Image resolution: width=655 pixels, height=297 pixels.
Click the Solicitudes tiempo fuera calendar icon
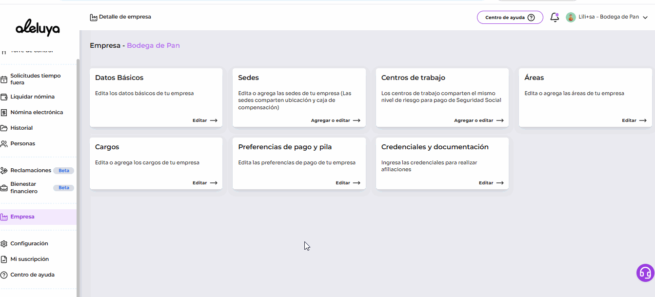(x=4, y=79)
